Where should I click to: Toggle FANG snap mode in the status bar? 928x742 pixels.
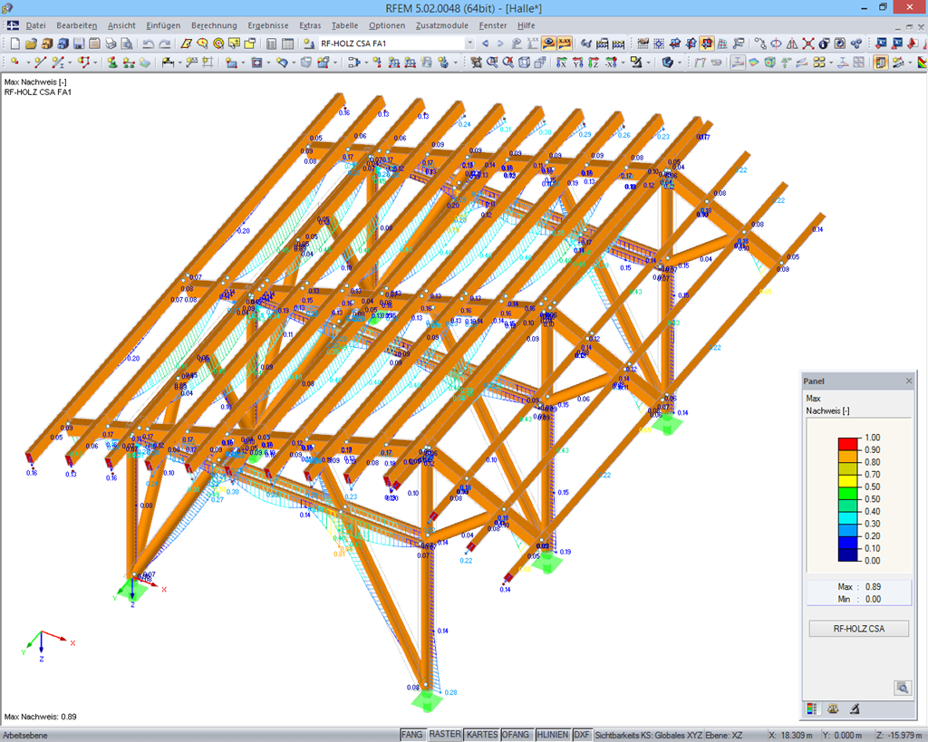[x=412, y=734]
